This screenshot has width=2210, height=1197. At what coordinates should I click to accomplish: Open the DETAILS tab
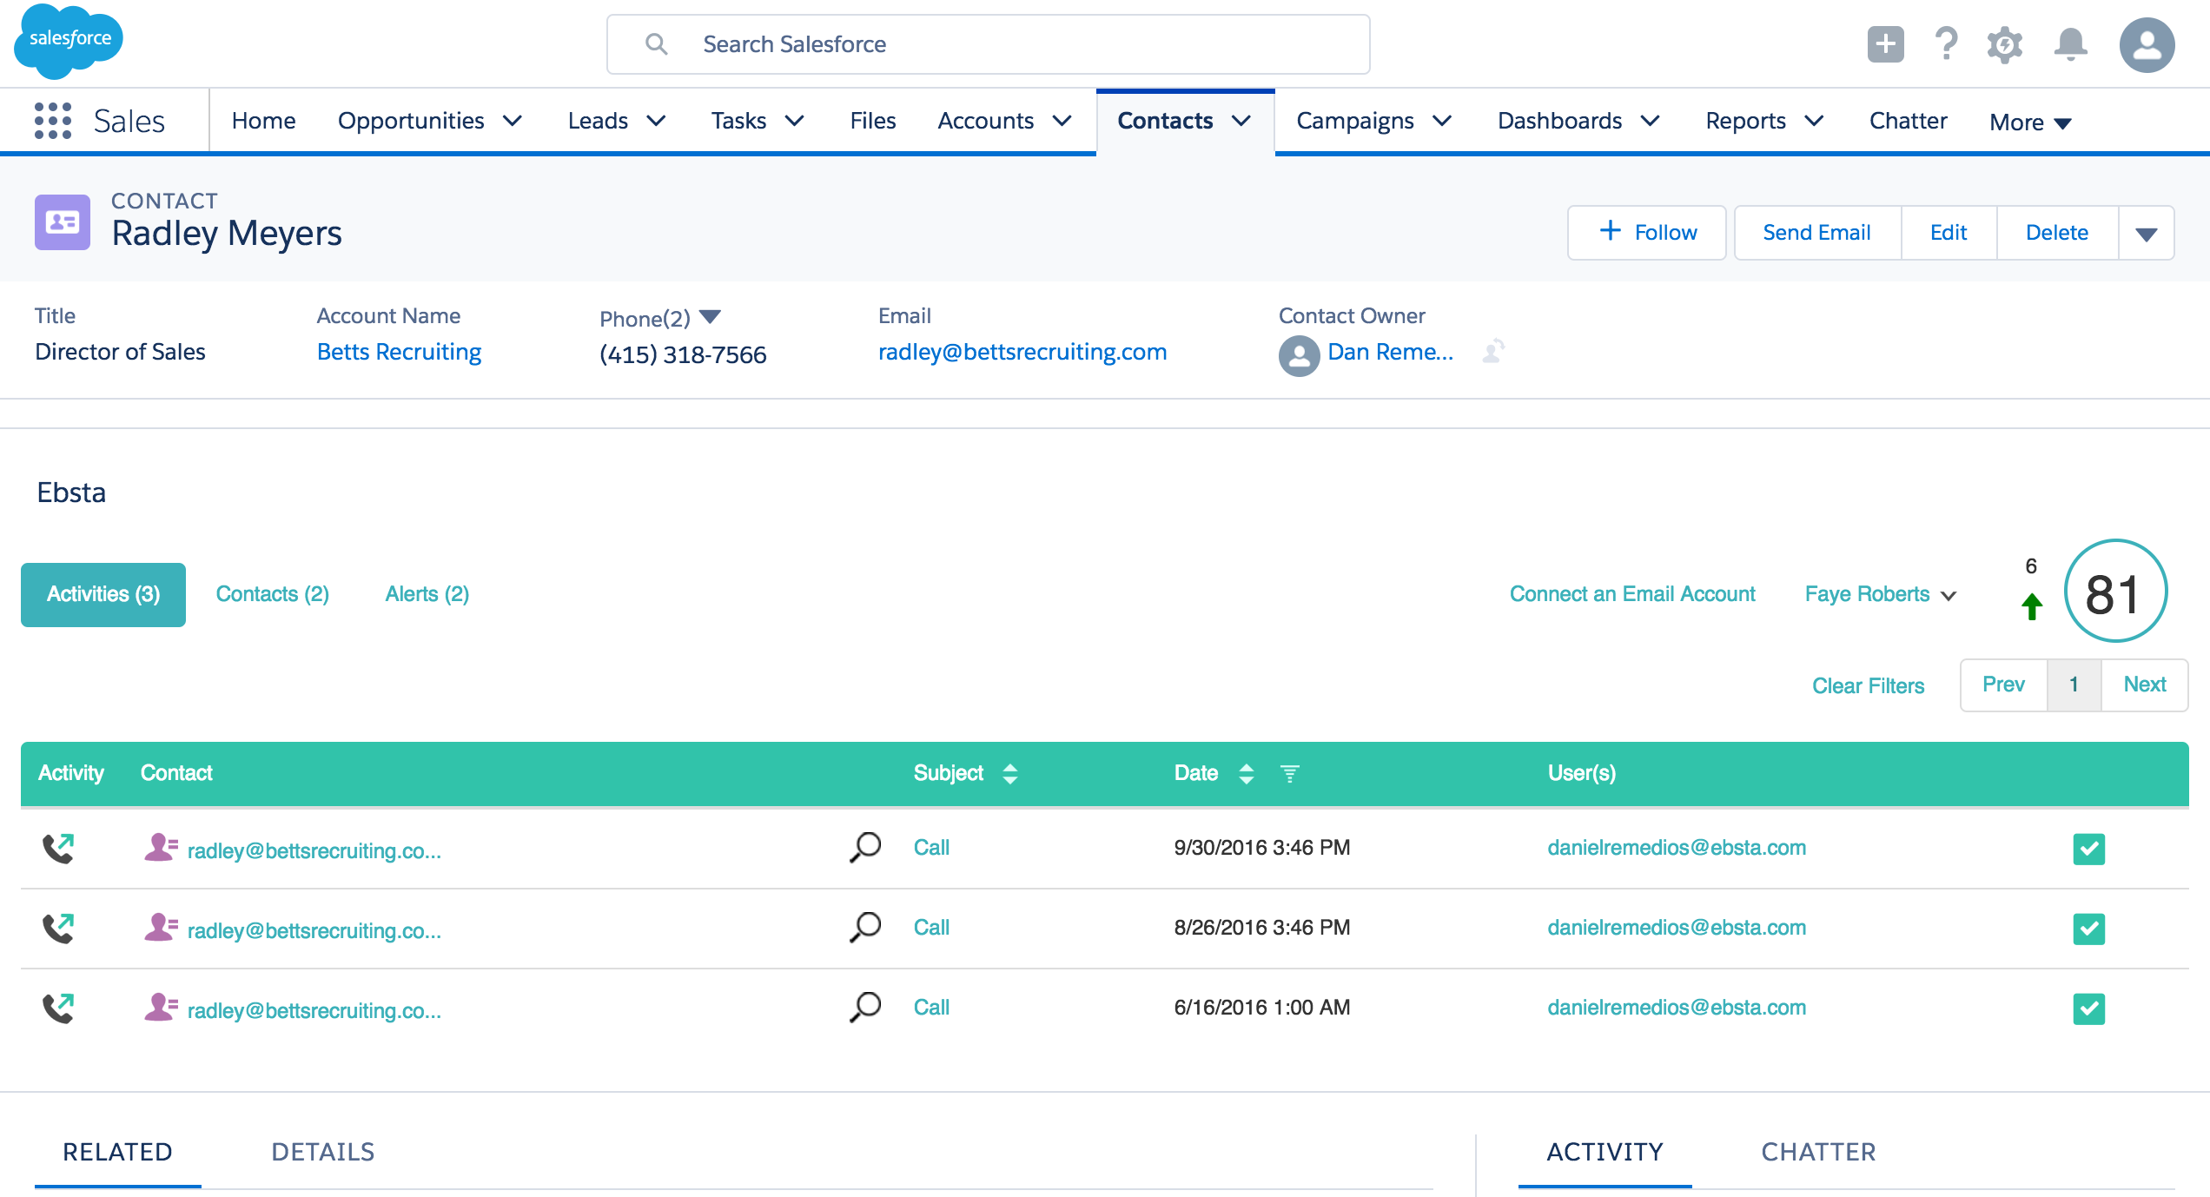322,1152
